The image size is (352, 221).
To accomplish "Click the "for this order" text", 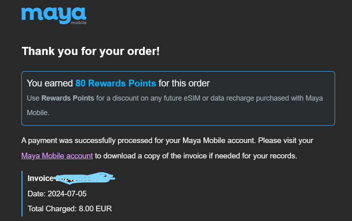I will click(x=184, y=84).
